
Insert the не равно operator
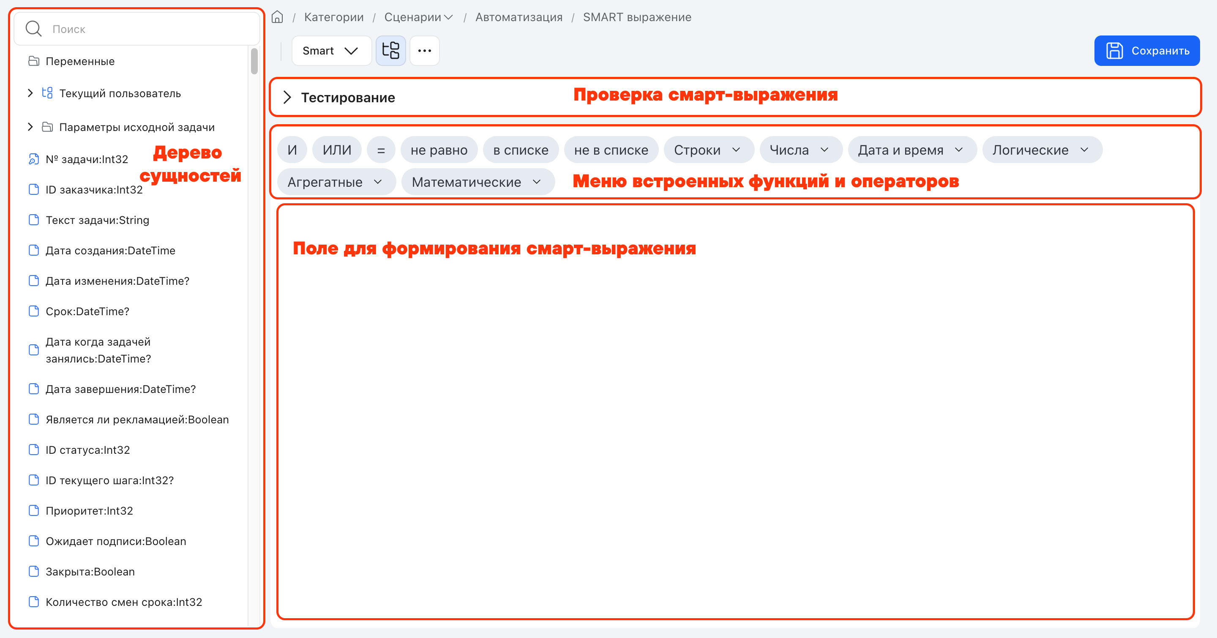coord(439,150)
